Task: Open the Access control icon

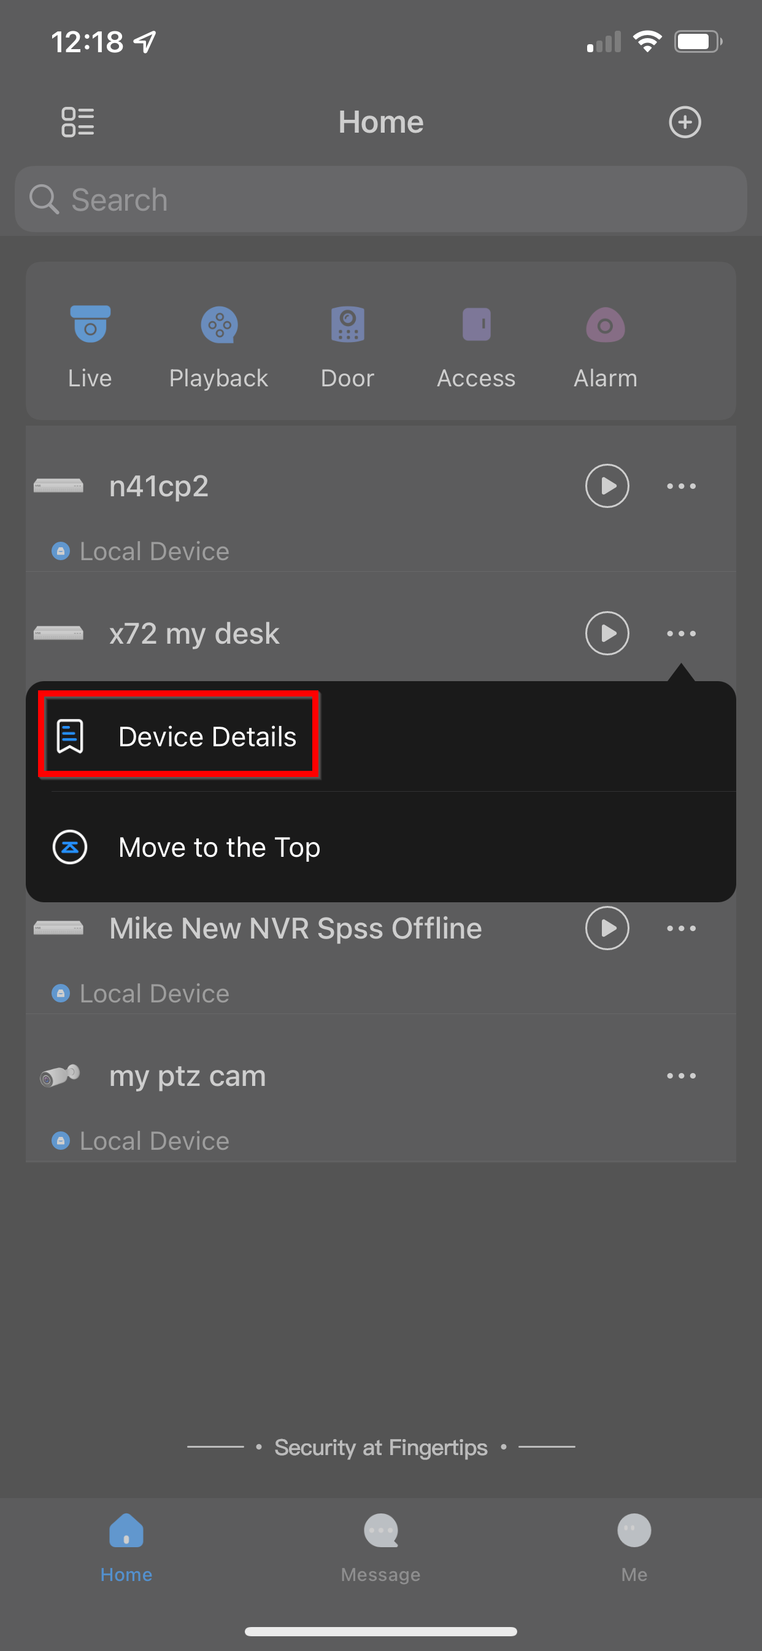Action: pos(475,325)
